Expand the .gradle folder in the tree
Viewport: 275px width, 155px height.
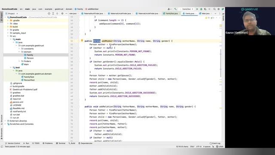8,21
